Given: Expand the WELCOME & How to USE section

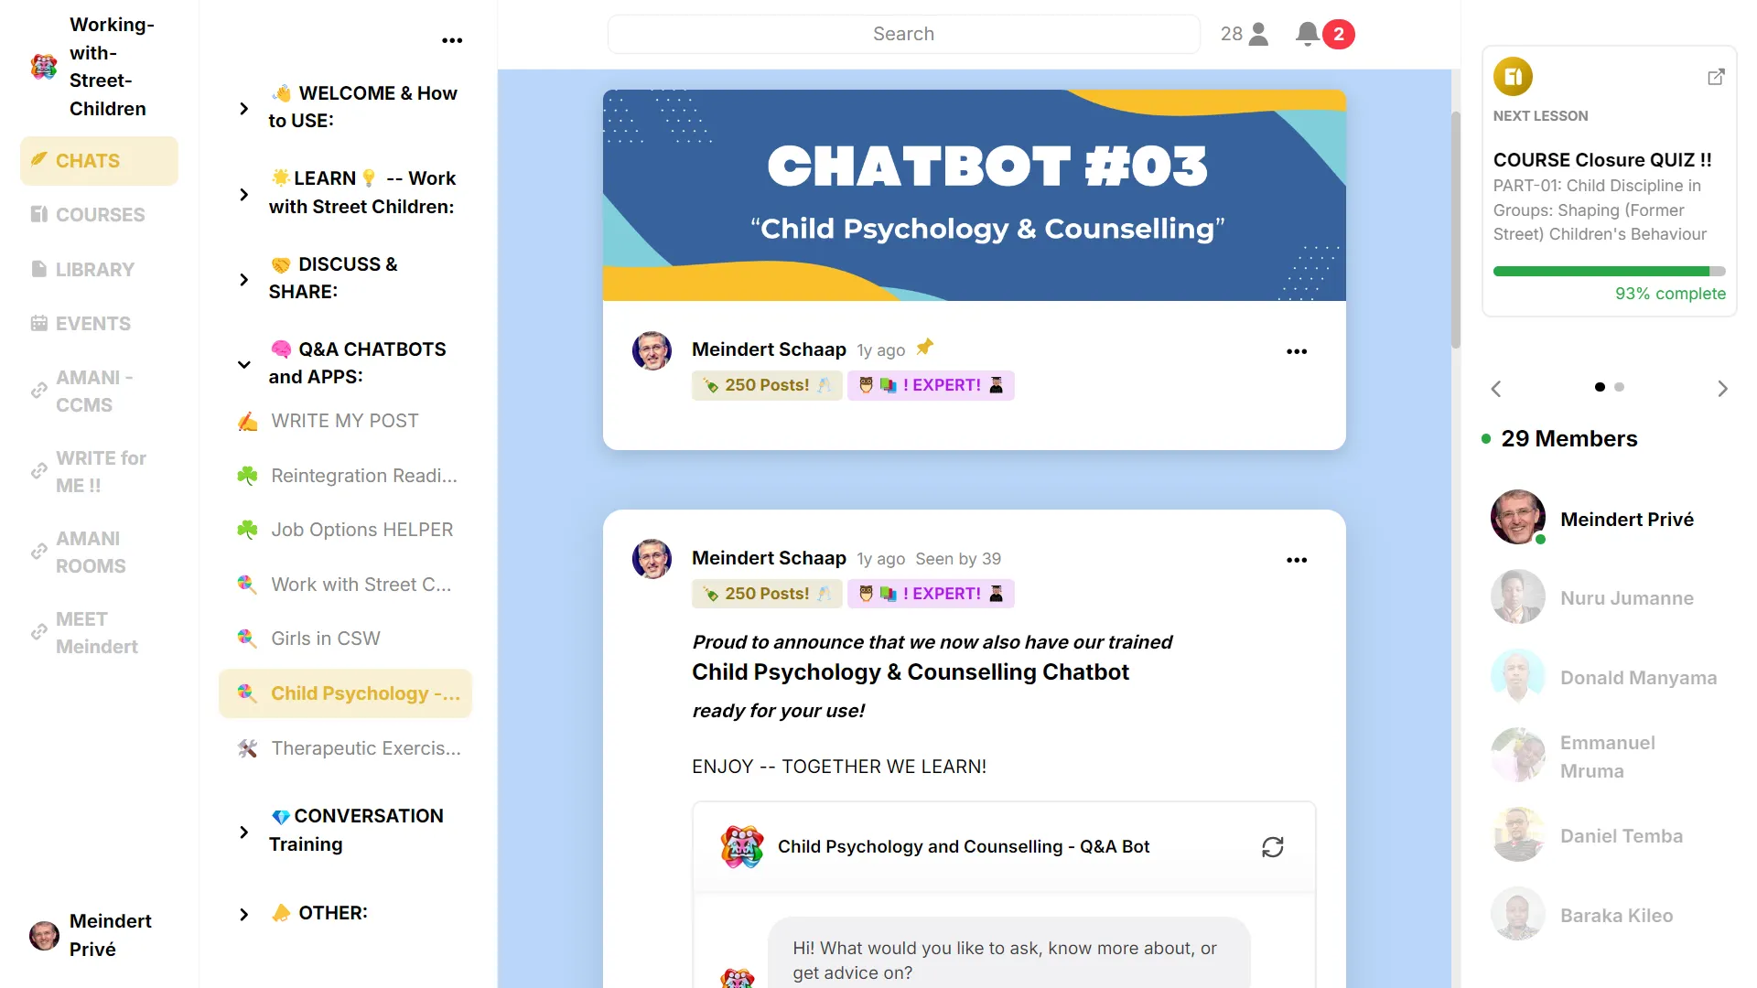Looking at the screenshot, I should pos(243,108).
